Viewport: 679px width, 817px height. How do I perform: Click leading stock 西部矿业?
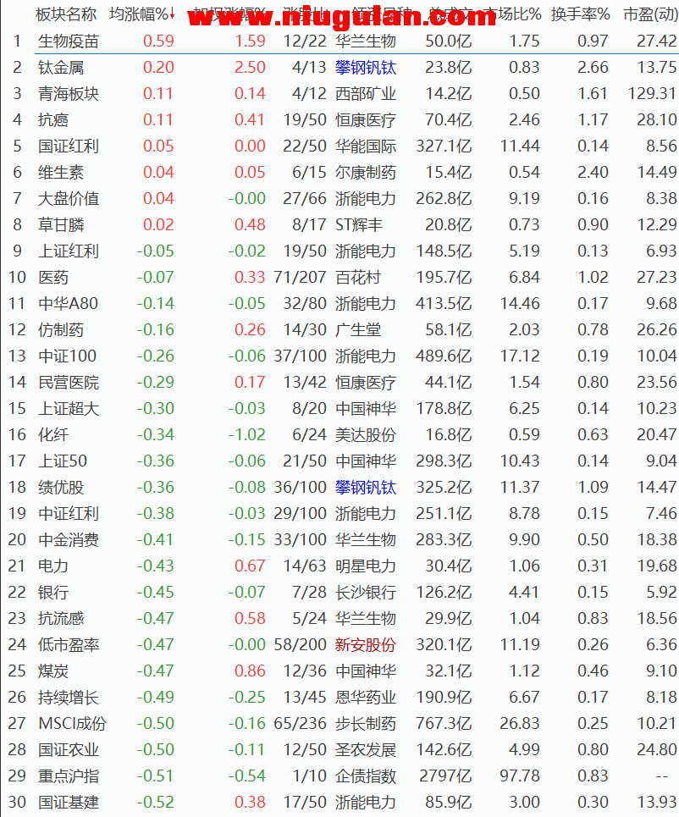pos(366,94)
